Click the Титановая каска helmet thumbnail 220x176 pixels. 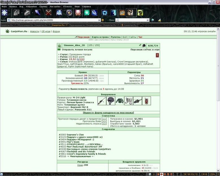[x=111, y=101]
